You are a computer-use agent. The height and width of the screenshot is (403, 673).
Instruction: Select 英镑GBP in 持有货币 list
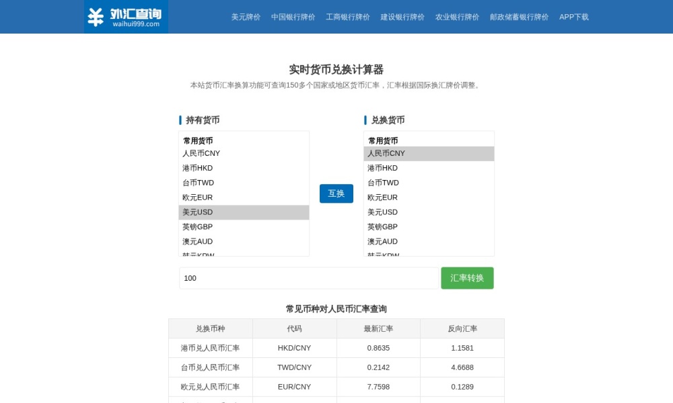pyautogui.click(x=244, y=227)
